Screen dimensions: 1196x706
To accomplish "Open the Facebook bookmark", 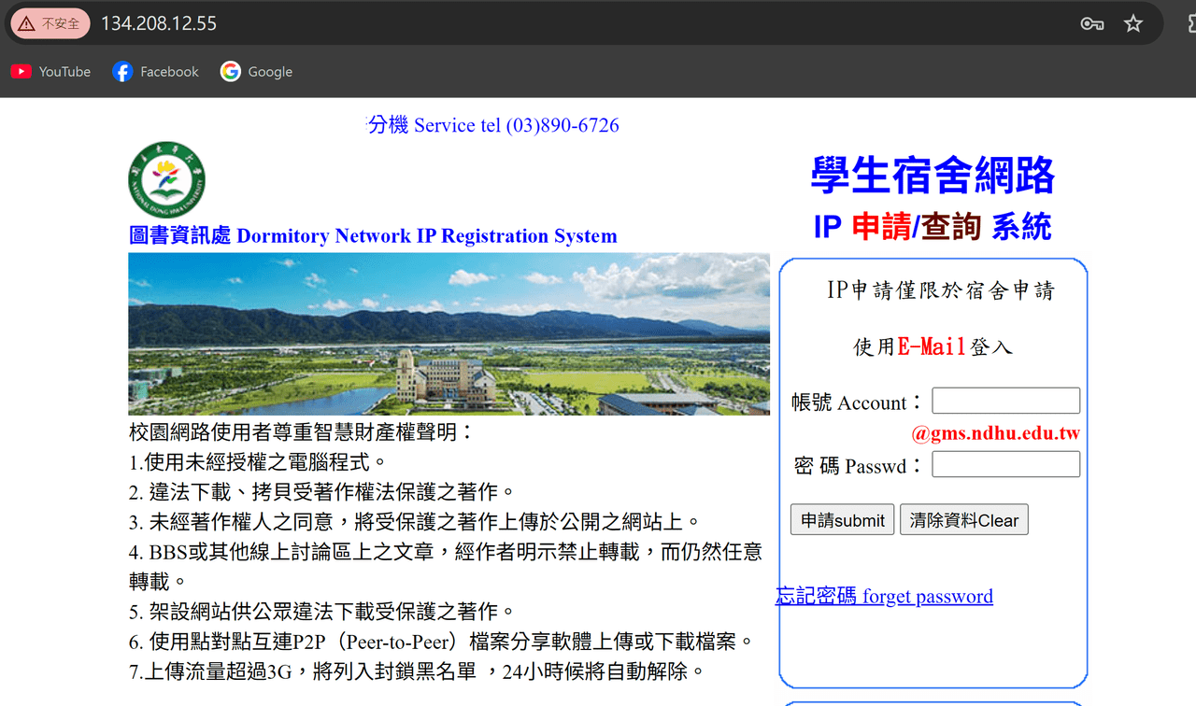I will (x=155, y=72).
